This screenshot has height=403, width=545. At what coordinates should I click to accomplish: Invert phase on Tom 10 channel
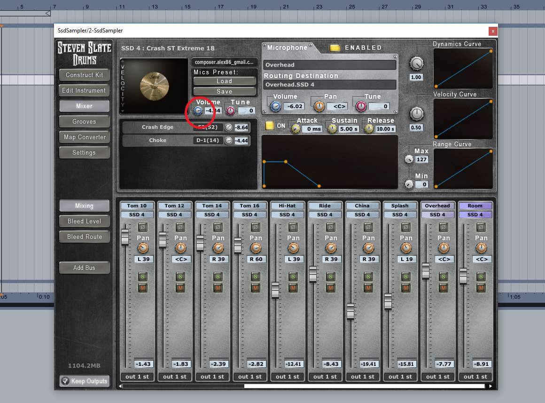point(143,227)
